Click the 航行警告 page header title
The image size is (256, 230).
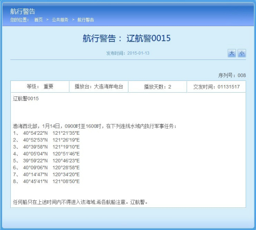tap(23, 11)
